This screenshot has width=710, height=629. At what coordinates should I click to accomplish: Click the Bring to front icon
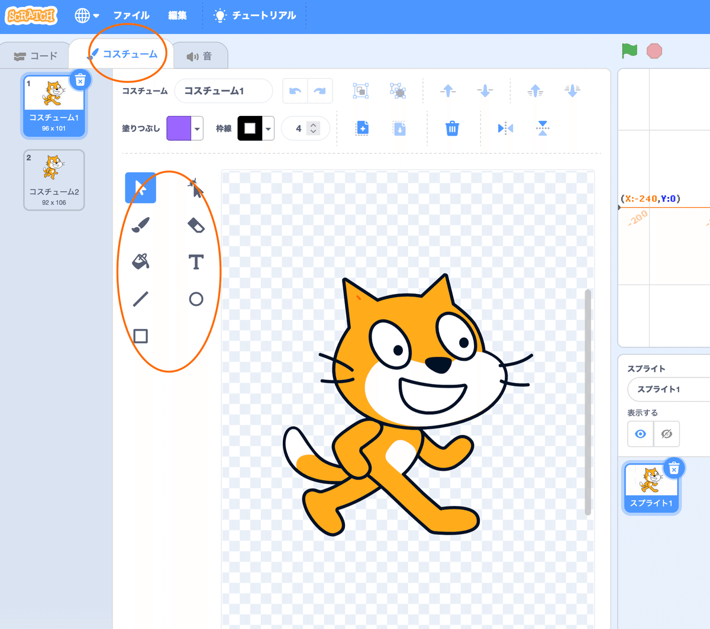pyautogui.click(x=535, y=91)
